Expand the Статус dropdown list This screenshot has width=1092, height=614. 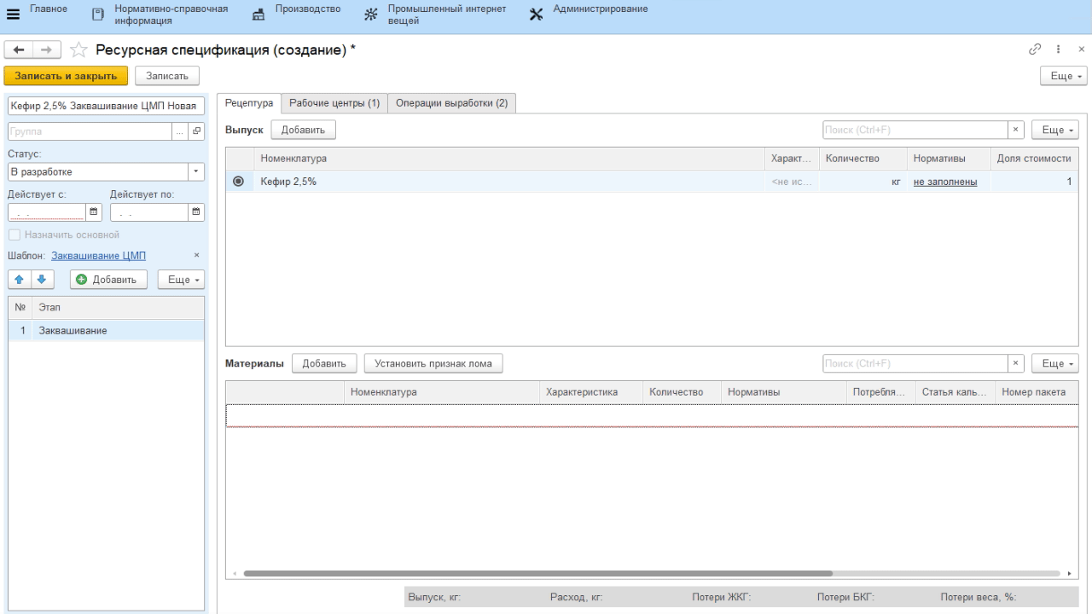click(x=196, y=171)
